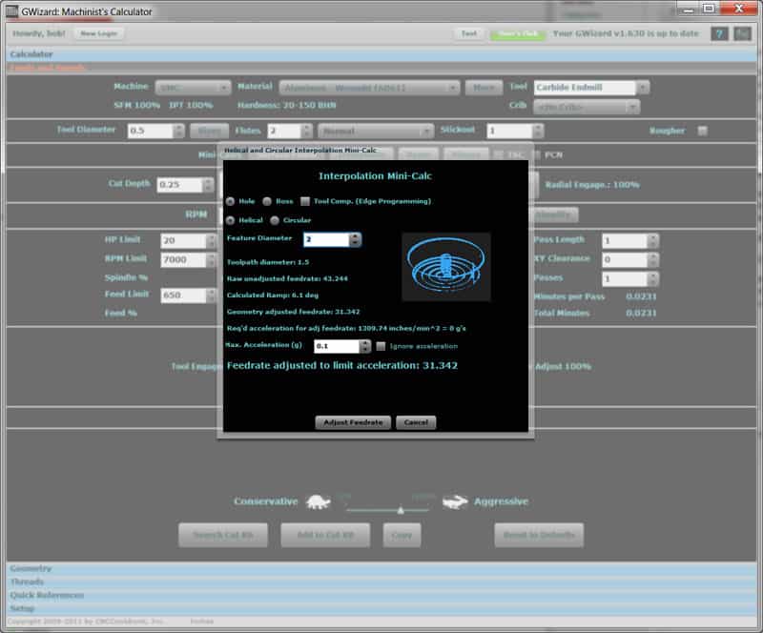Image resolution: width=763 pixels, height=633 pixels.
Task: Click the rabbit icon beside Aggressive
Action: click(455, 501)
